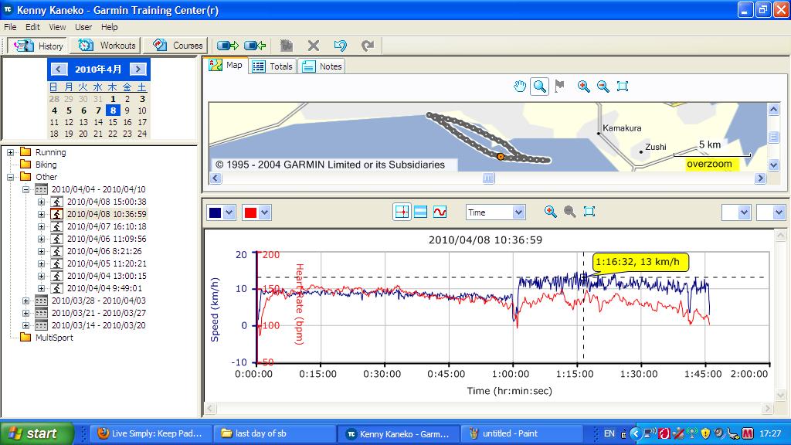Expand the 2010/03/28 - 2010/04/03 week
The image size is (791, 445).
click(25, 301)
